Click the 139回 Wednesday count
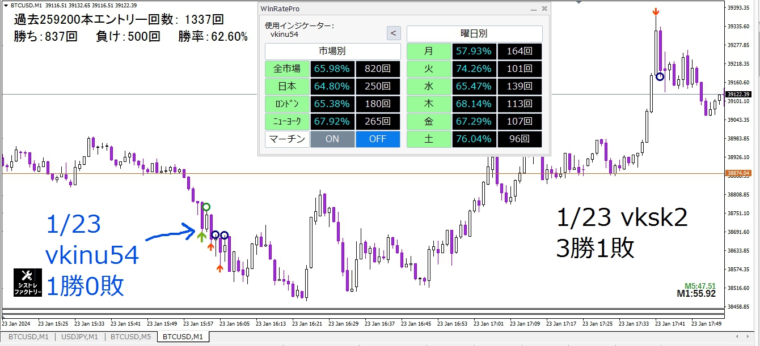This screenshot has width=760, height=346. [x=520, y=87]
